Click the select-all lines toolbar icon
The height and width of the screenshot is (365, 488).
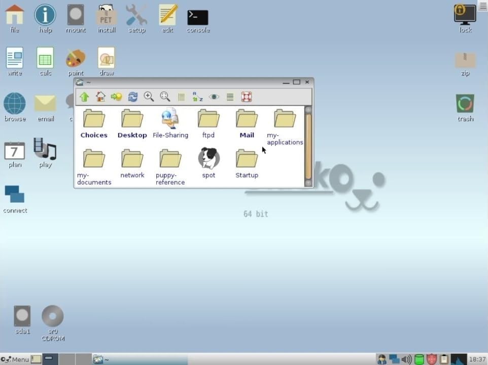click(x=230, y=97)
